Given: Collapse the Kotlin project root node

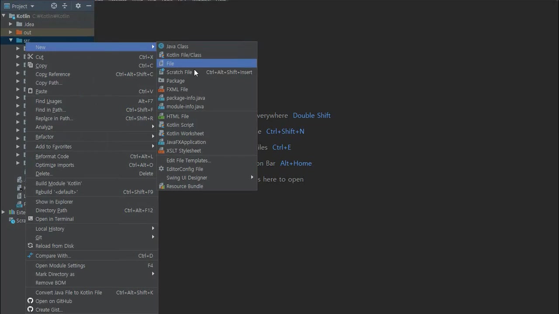Looking at the screenshot, I should click(x=4, y=16).
